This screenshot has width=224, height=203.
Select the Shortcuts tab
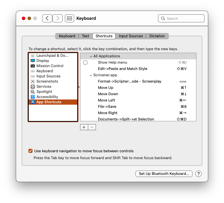click(x=104, y=36)
